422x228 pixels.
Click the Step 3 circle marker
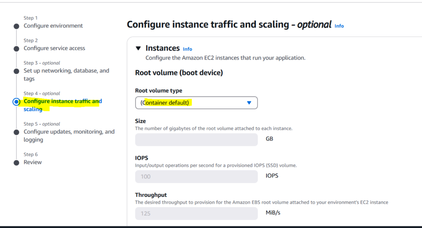pyautogui.click(x=16, y=71)
